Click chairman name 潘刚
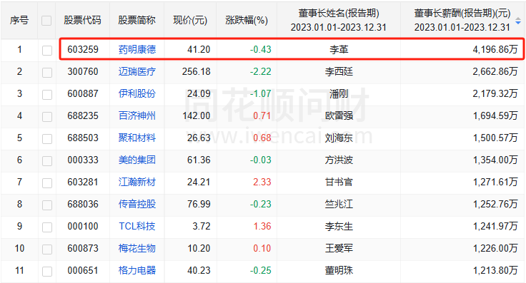Image resolution: width=526 pixels, height=283 pixels. (339, 93)
